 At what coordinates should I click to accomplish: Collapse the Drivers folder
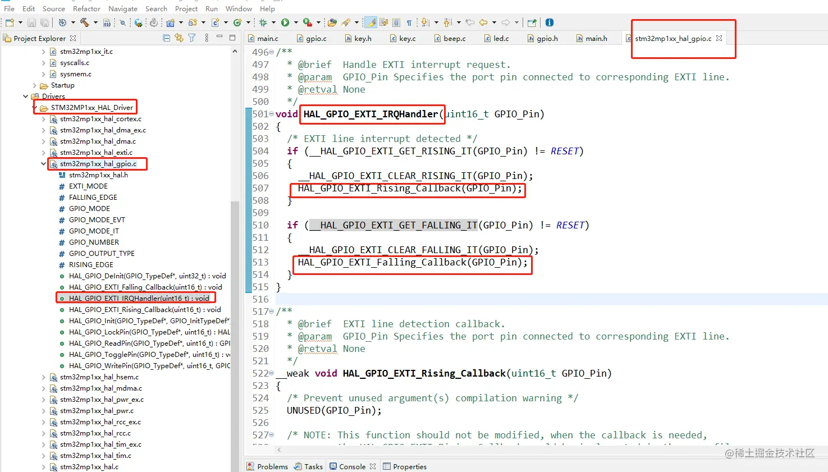click(25, 97)
